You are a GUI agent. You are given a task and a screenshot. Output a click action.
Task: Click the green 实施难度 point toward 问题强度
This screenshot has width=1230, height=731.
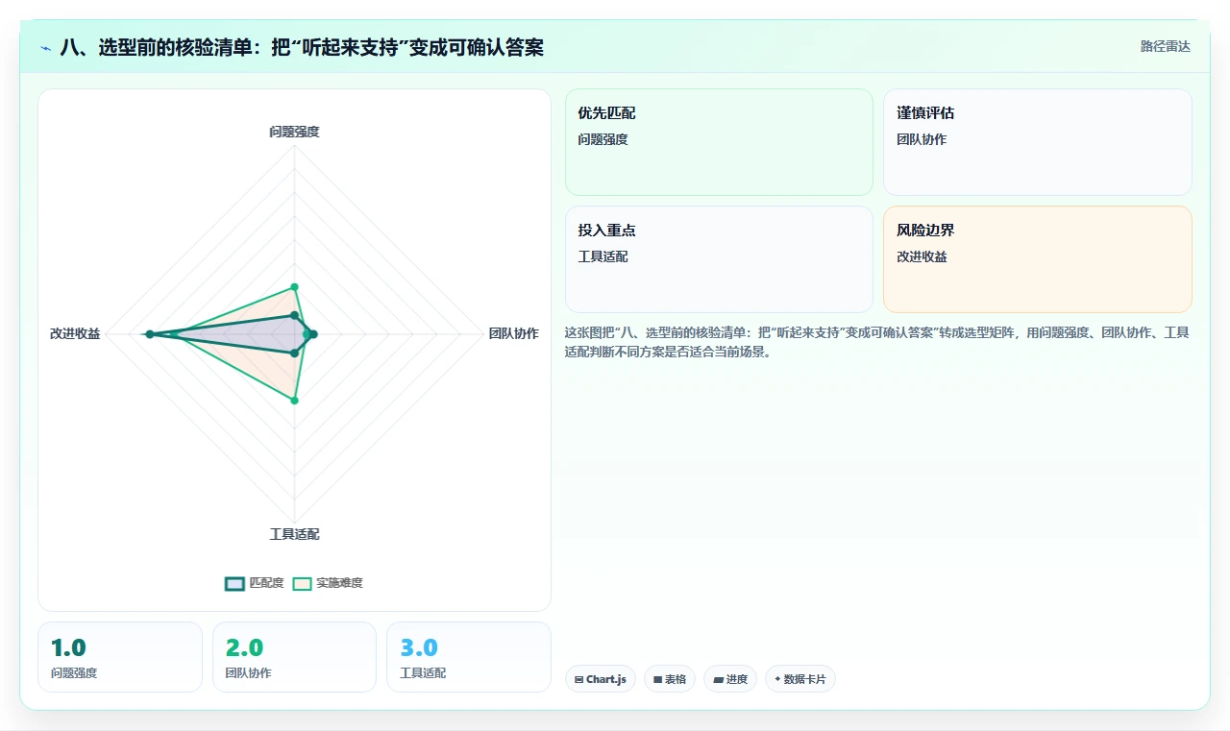(x=294, y=286)
